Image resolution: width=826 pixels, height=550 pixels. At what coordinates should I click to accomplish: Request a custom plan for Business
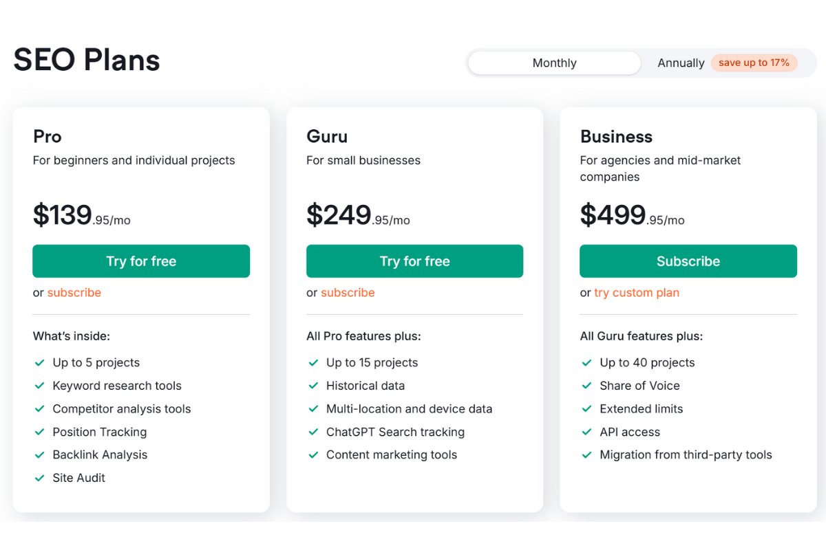637,292
